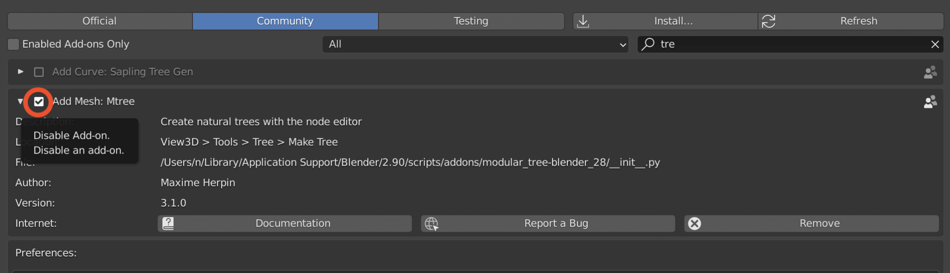Disable the Add Mesh: Mtree add-on checkbox

point(38,102)
